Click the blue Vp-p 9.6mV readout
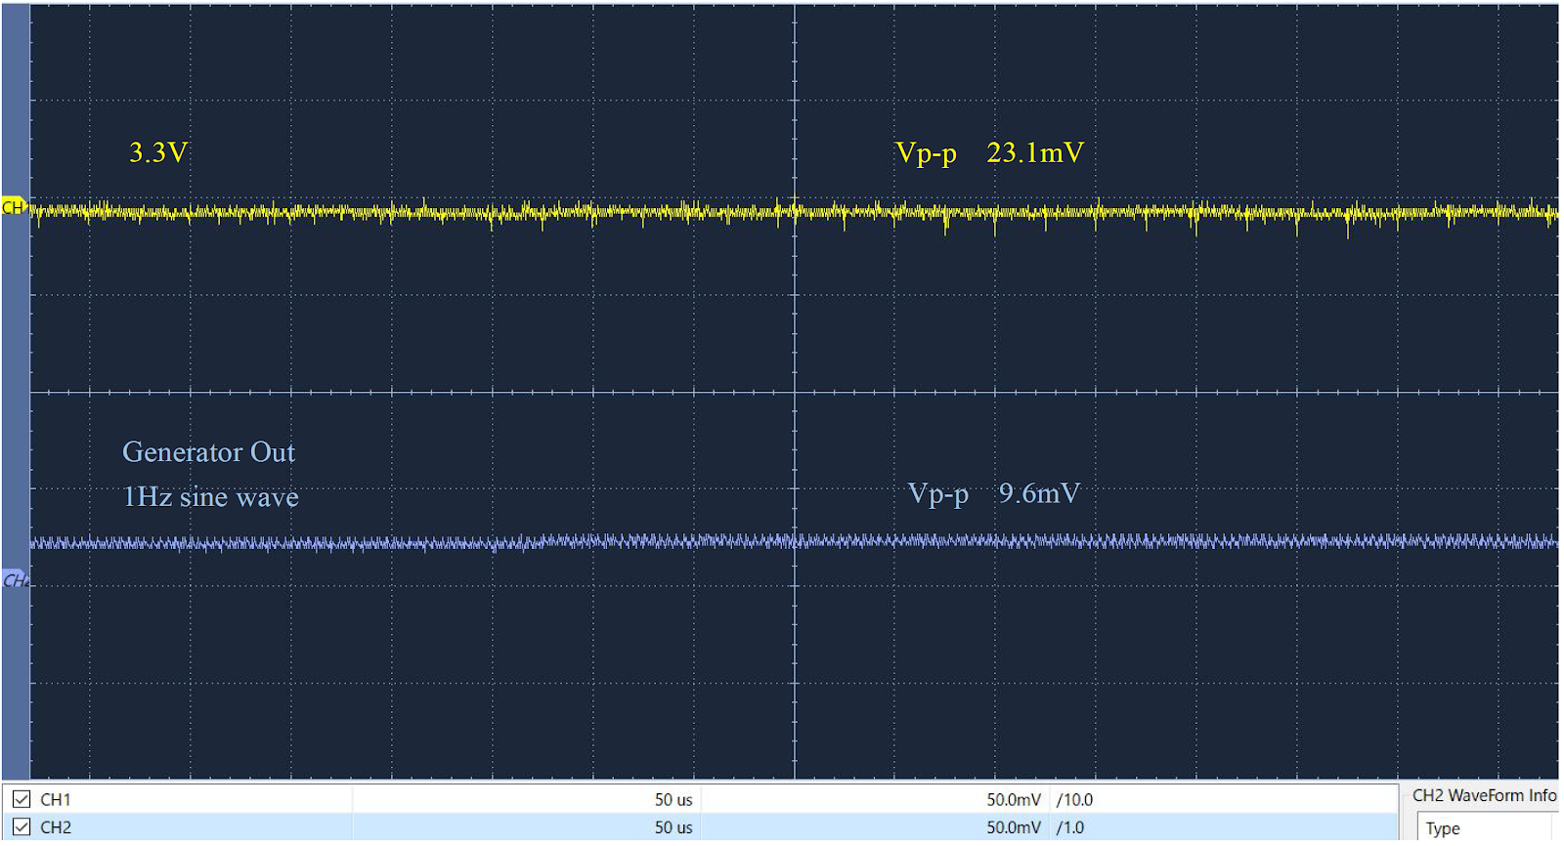 click(994, 493)
